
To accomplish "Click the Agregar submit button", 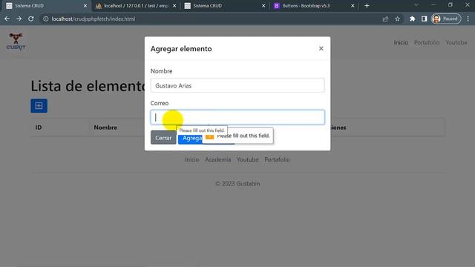I will coord(191,139).
